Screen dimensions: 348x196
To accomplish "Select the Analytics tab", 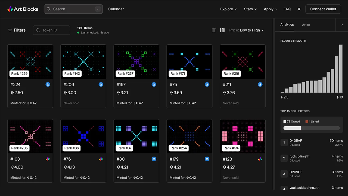I will (287, 24).
